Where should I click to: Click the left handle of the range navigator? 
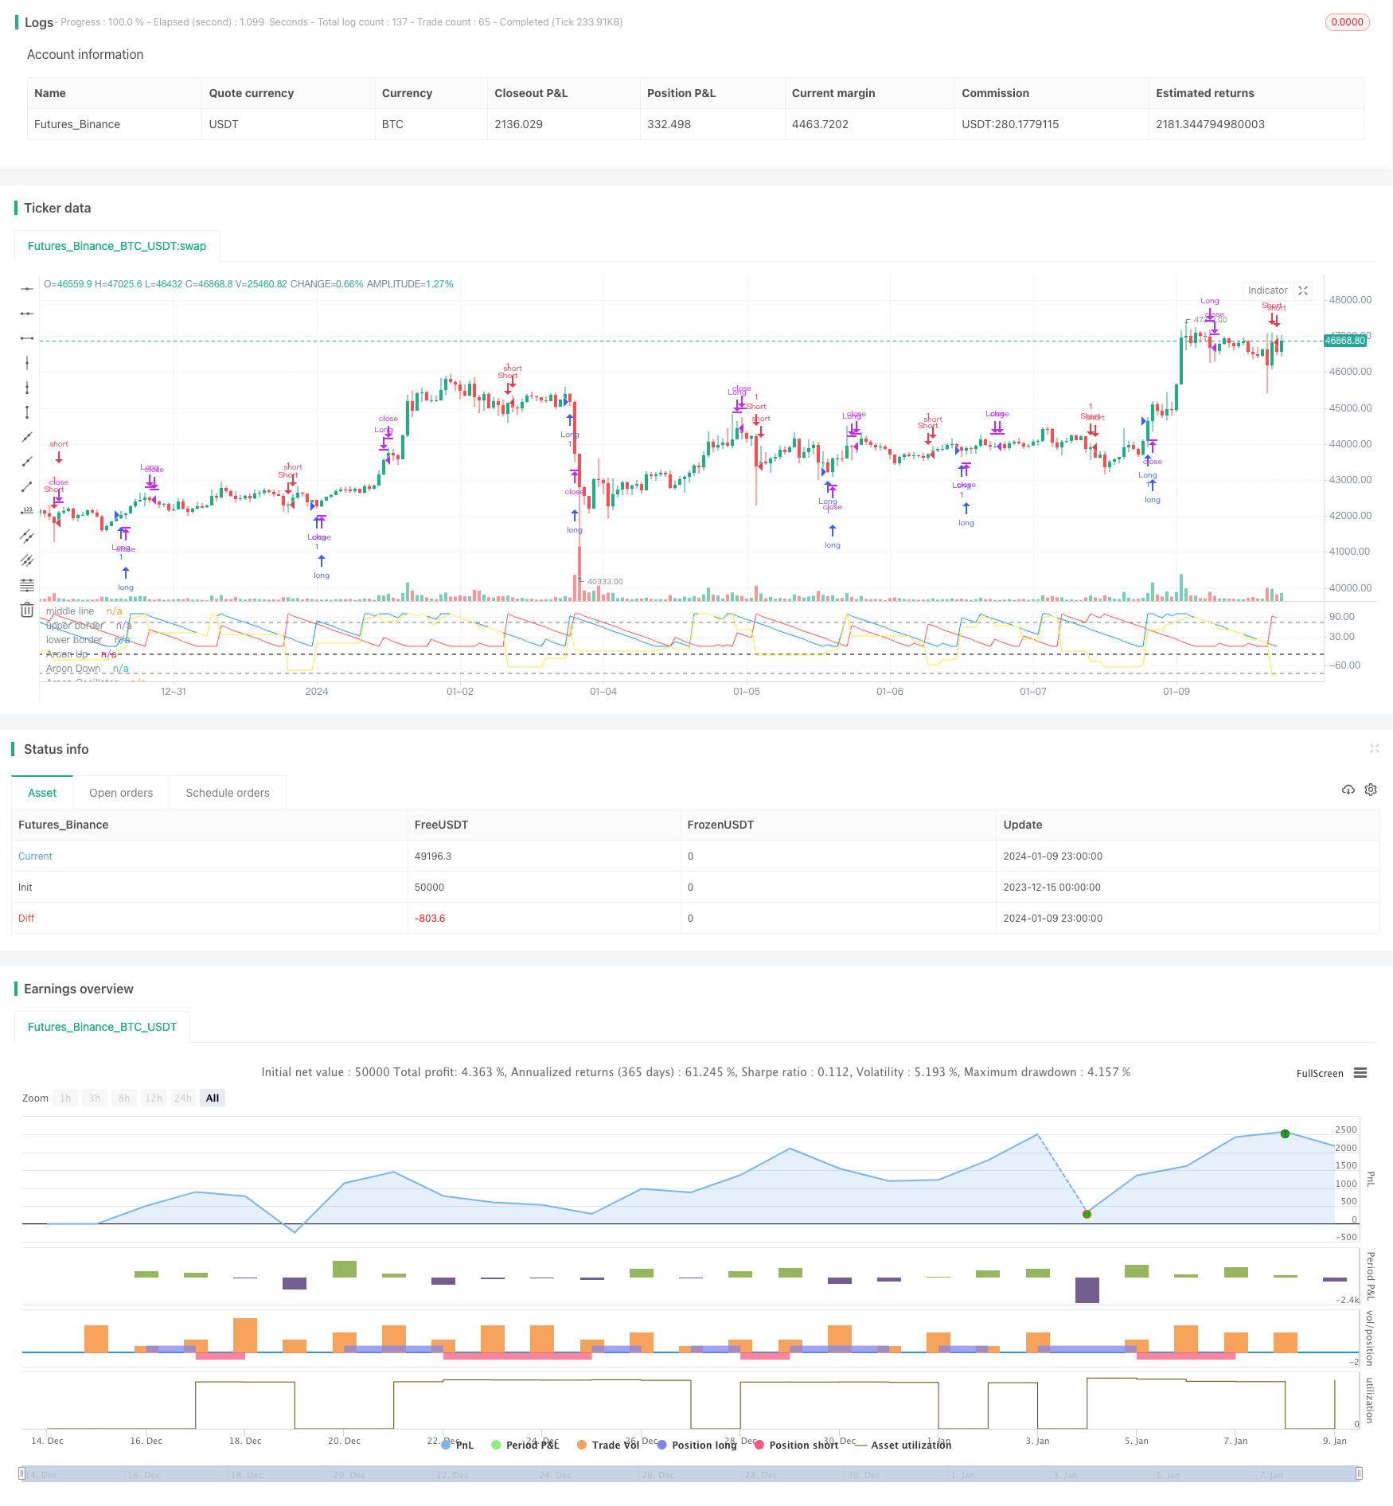point(22,1473)
